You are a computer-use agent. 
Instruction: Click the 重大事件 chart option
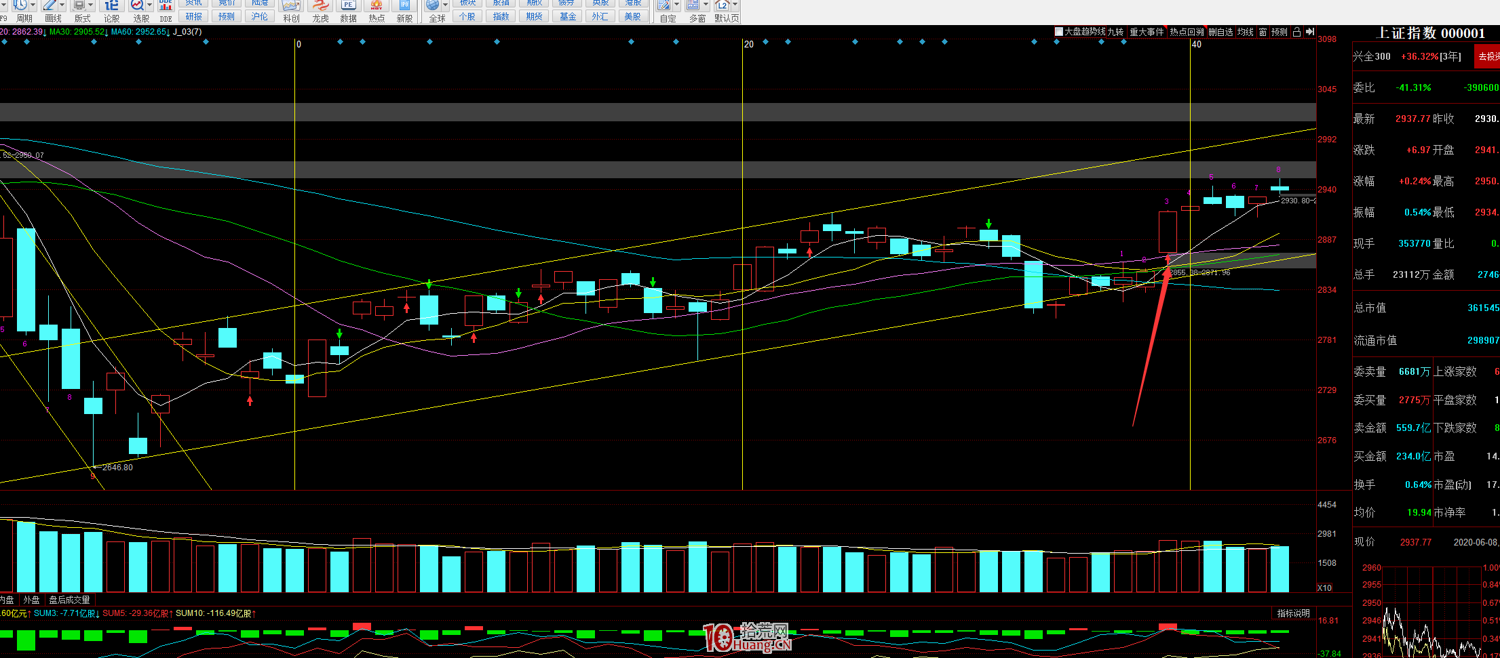coord(1147,32)
